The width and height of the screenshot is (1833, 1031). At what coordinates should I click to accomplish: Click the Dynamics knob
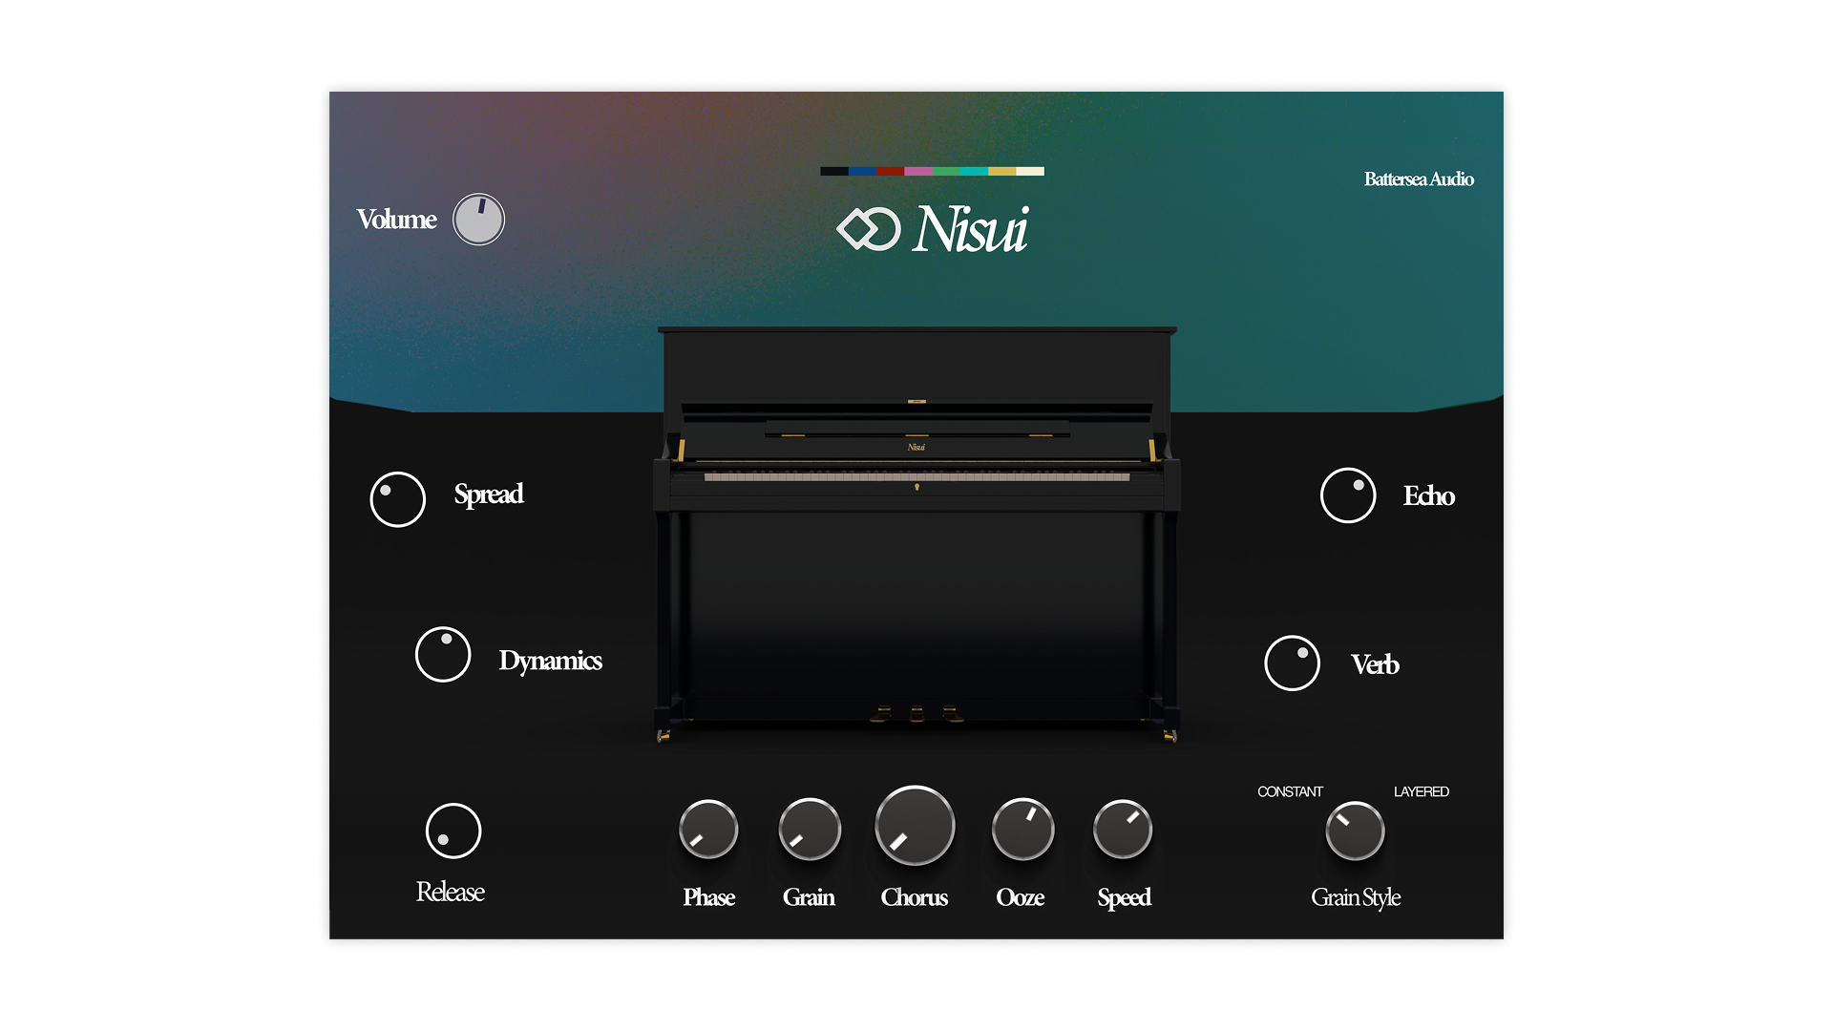pyautogui.click(x=443, y=654)
